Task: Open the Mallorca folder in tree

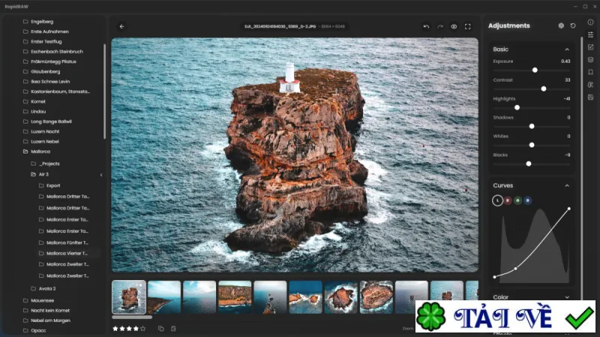Action: pos(40,151)
